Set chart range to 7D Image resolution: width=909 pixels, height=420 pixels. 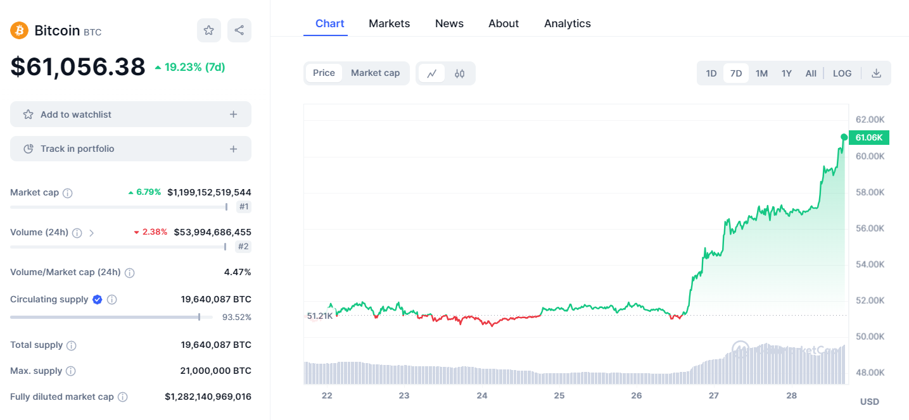pos(736,73)
